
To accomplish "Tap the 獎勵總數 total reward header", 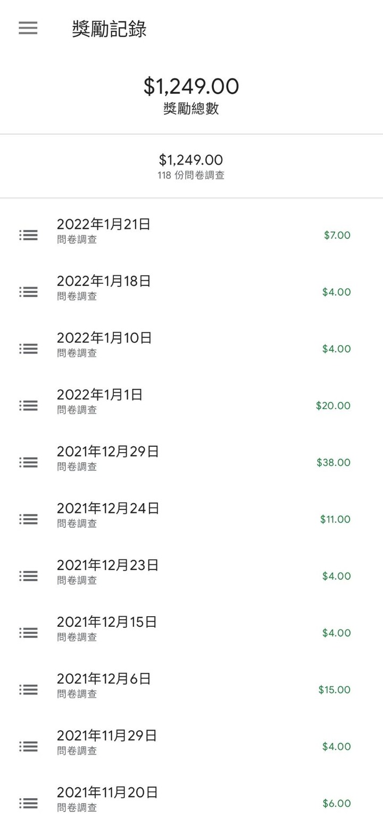I will pos(191,109).
